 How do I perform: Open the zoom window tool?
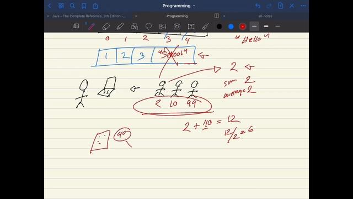click(x=76, y=26)
